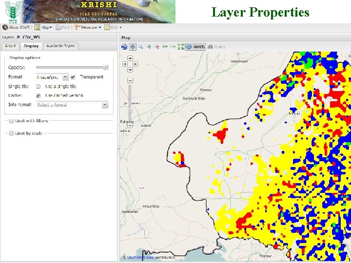
Task: Click the Opacity slider handle
Action: [106, 68]
